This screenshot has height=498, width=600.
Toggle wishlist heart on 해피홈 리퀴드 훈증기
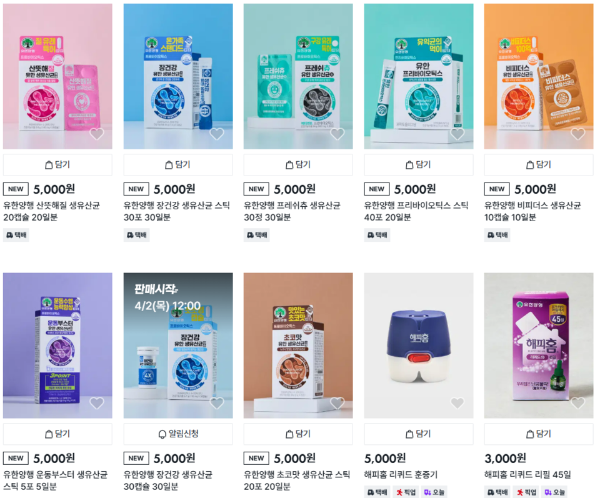[x=457, y=403]
